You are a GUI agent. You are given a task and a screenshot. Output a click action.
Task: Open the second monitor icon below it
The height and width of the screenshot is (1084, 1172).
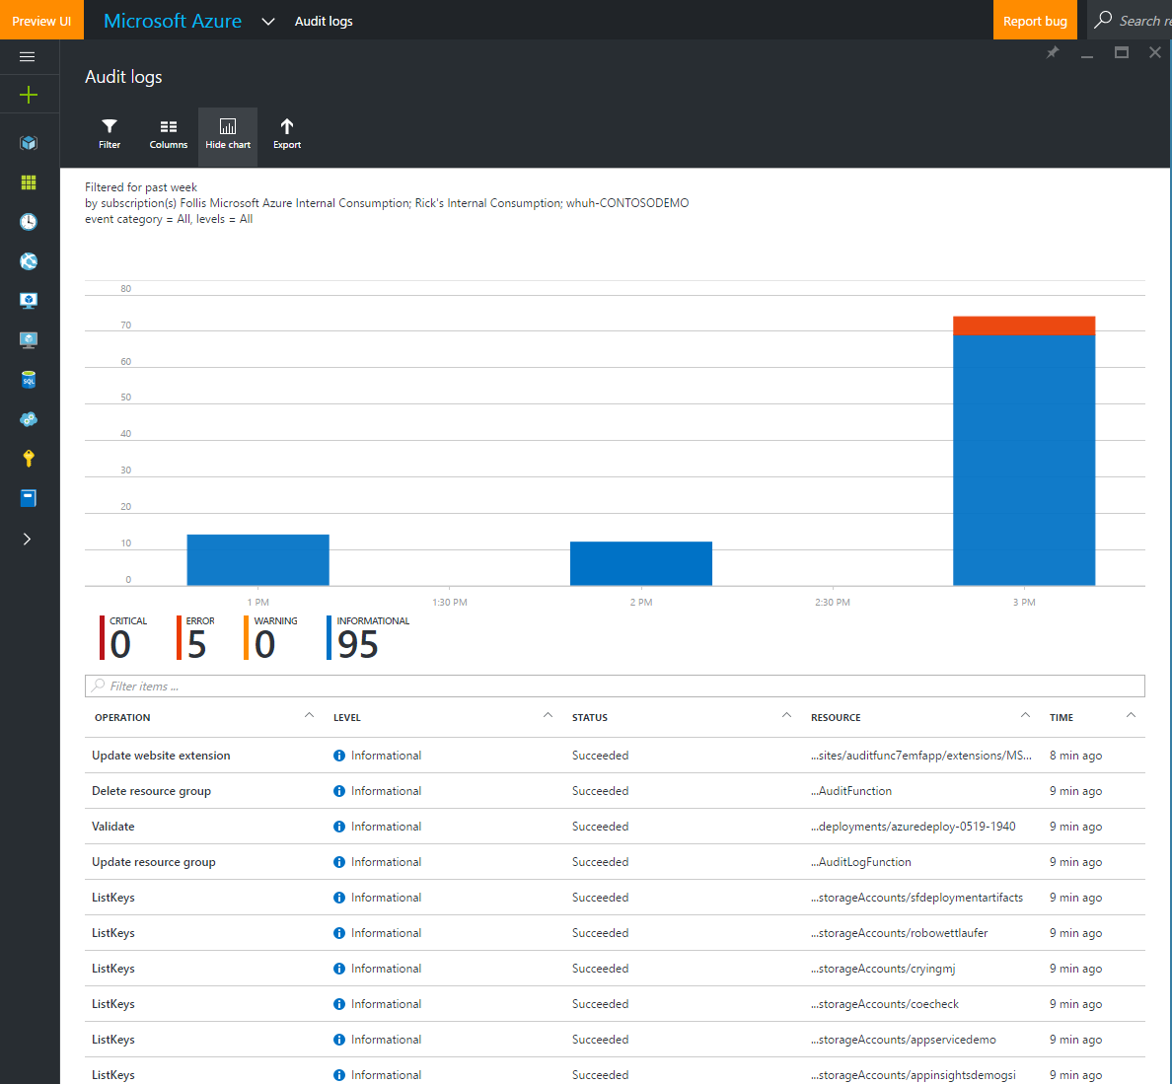pos(29,340)
